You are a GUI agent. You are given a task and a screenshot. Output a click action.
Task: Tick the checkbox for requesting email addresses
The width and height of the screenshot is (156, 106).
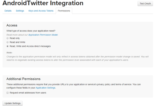(x=7, y=93)
